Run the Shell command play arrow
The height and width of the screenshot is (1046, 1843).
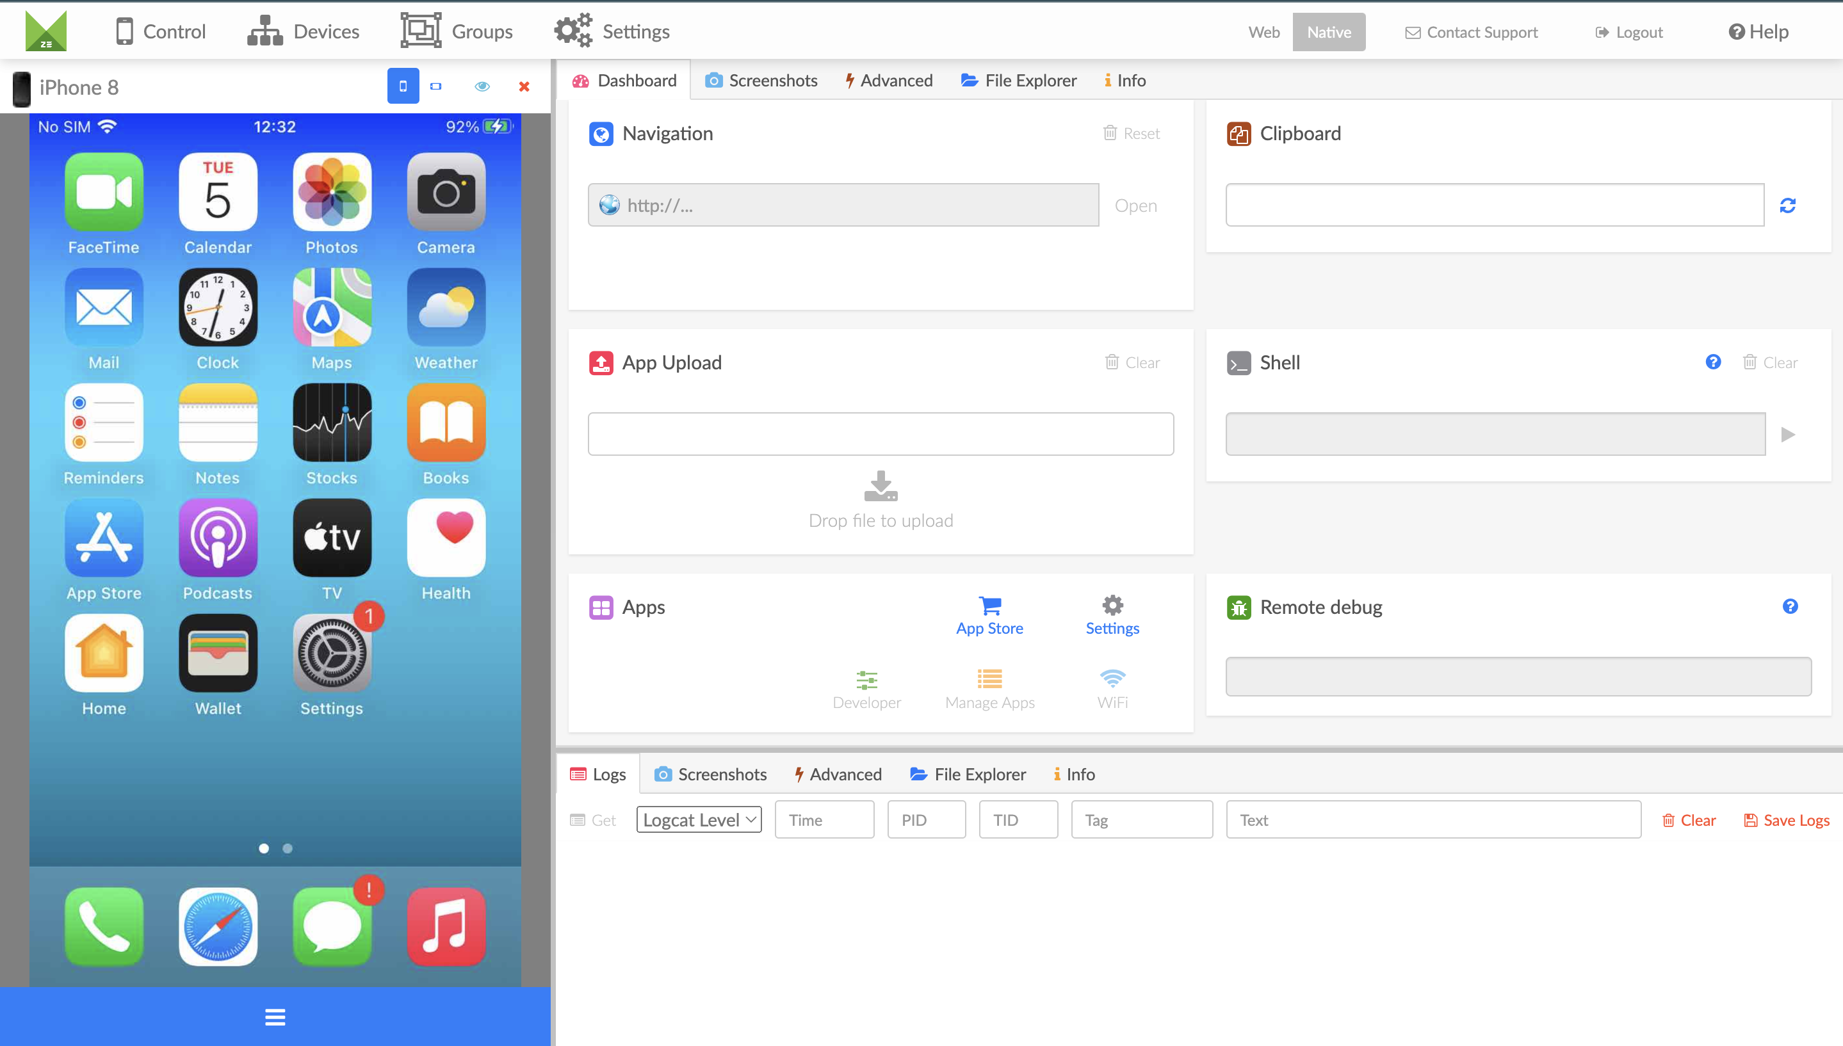coord(1788,435)
